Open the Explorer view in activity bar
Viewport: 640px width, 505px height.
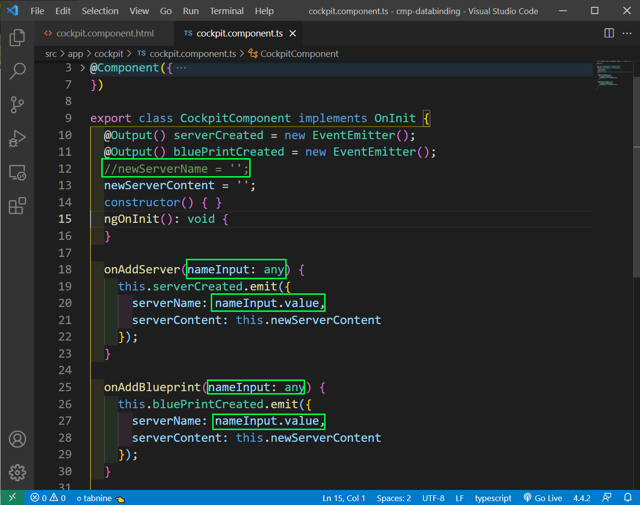(17, 37)
